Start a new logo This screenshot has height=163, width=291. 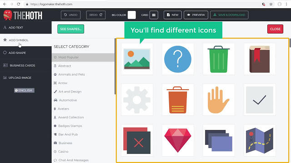pos(173,15)
